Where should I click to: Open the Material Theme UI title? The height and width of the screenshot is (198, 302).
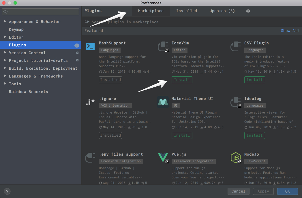[x=192, y=99]
